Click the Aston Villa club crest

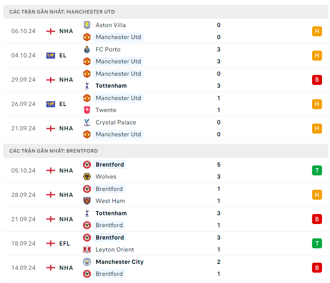(x=87, y=25)
